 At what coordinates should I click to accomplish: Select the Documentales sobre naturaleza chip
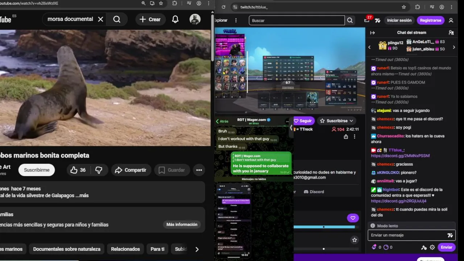click(x=67, y=249)
